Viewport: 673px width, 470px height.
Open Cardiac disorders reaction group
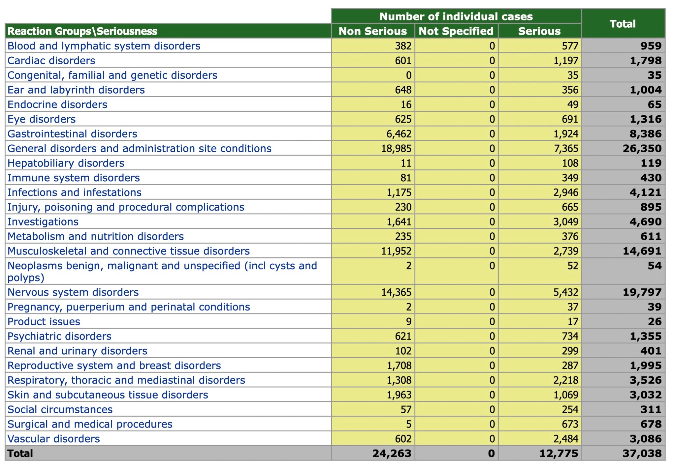point(51,61)
